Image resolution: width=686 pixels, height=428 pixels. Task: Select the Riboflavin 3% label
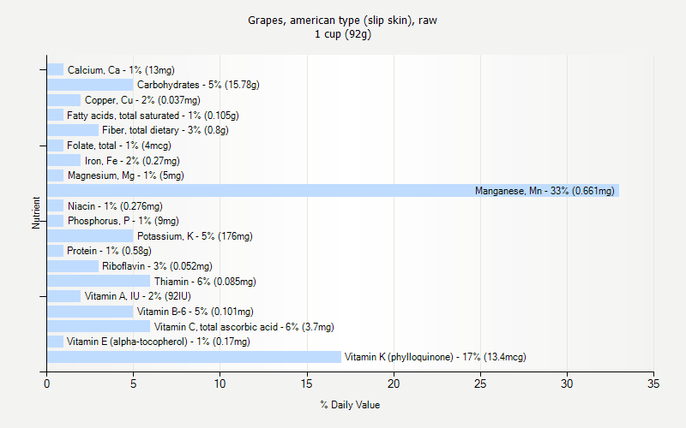[158, 266]
